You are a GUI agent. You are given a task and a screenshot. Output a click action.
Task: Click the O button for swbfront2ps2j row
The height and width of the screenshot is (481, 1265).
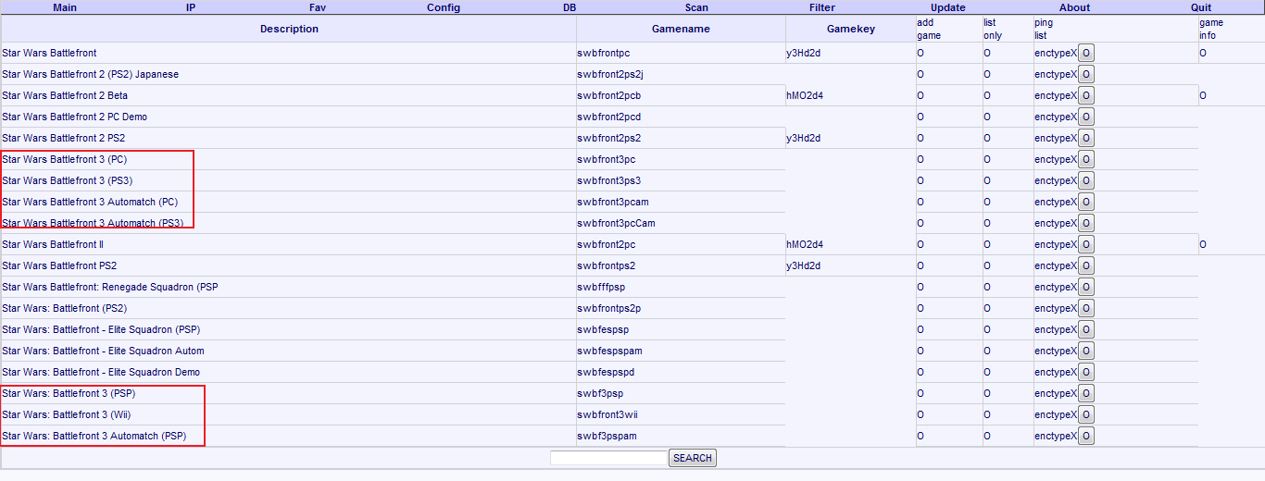[x=1085, y=74]
